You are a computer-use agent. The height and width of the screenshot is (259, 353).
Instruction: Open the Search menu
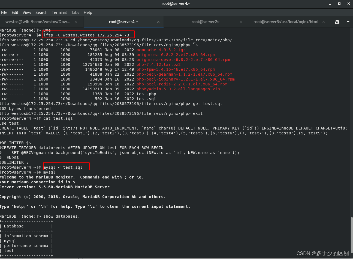point(41,13)
